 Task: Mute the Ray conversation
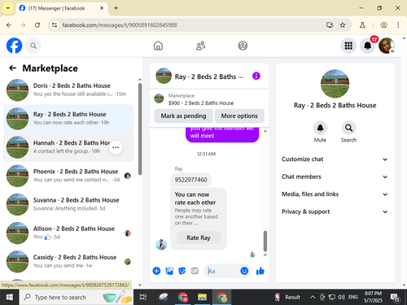(x=320, y=128)
